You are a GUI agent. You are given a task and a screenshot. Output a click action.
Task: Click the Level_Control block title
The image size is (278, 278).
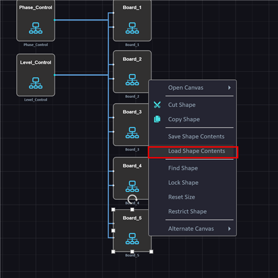36,63
